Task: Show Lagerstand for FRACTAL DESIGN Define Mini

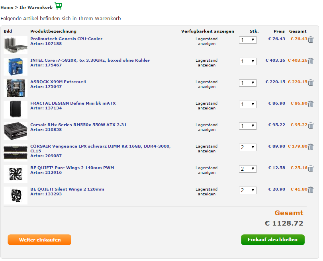Action: coord(206,105)
